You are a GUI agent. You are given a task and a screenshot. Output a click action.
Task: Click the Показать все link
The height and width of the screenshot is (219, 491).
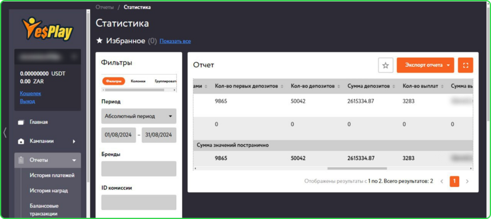point(175,41)
